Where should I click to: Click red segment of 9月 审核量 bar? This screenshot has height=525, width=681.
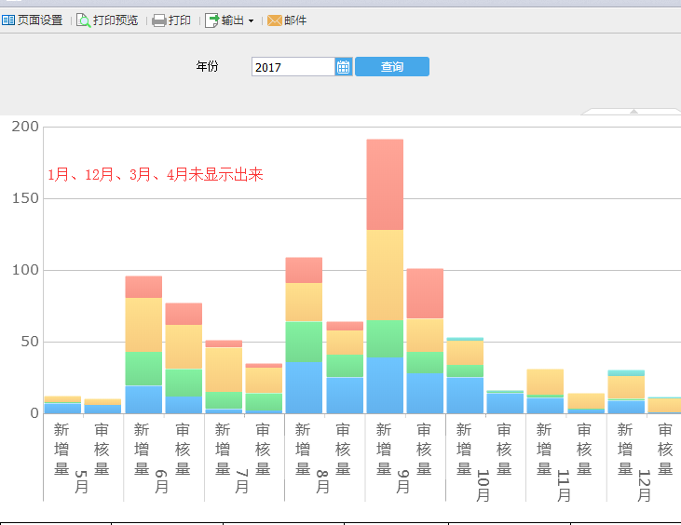coord(425,293)
